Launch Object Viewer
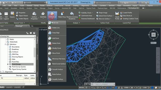 click(22, 15)
